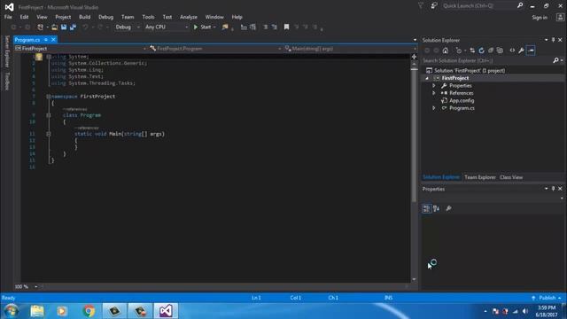Collapse the namespace FirstProject code block
This screenshot has width=567, height=319.
click(48, 97)
